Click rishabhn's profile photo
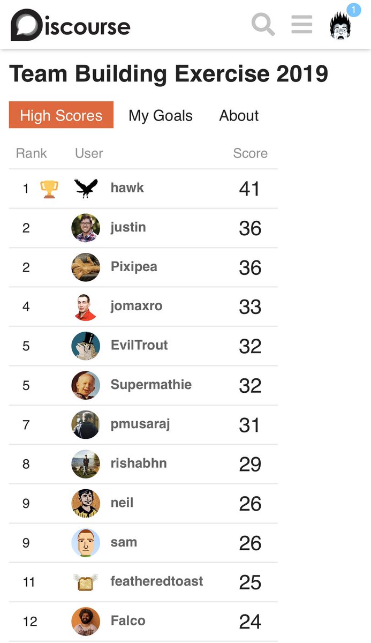The height and width of the screenshot is (643, 371). click(x=86, y=464)
